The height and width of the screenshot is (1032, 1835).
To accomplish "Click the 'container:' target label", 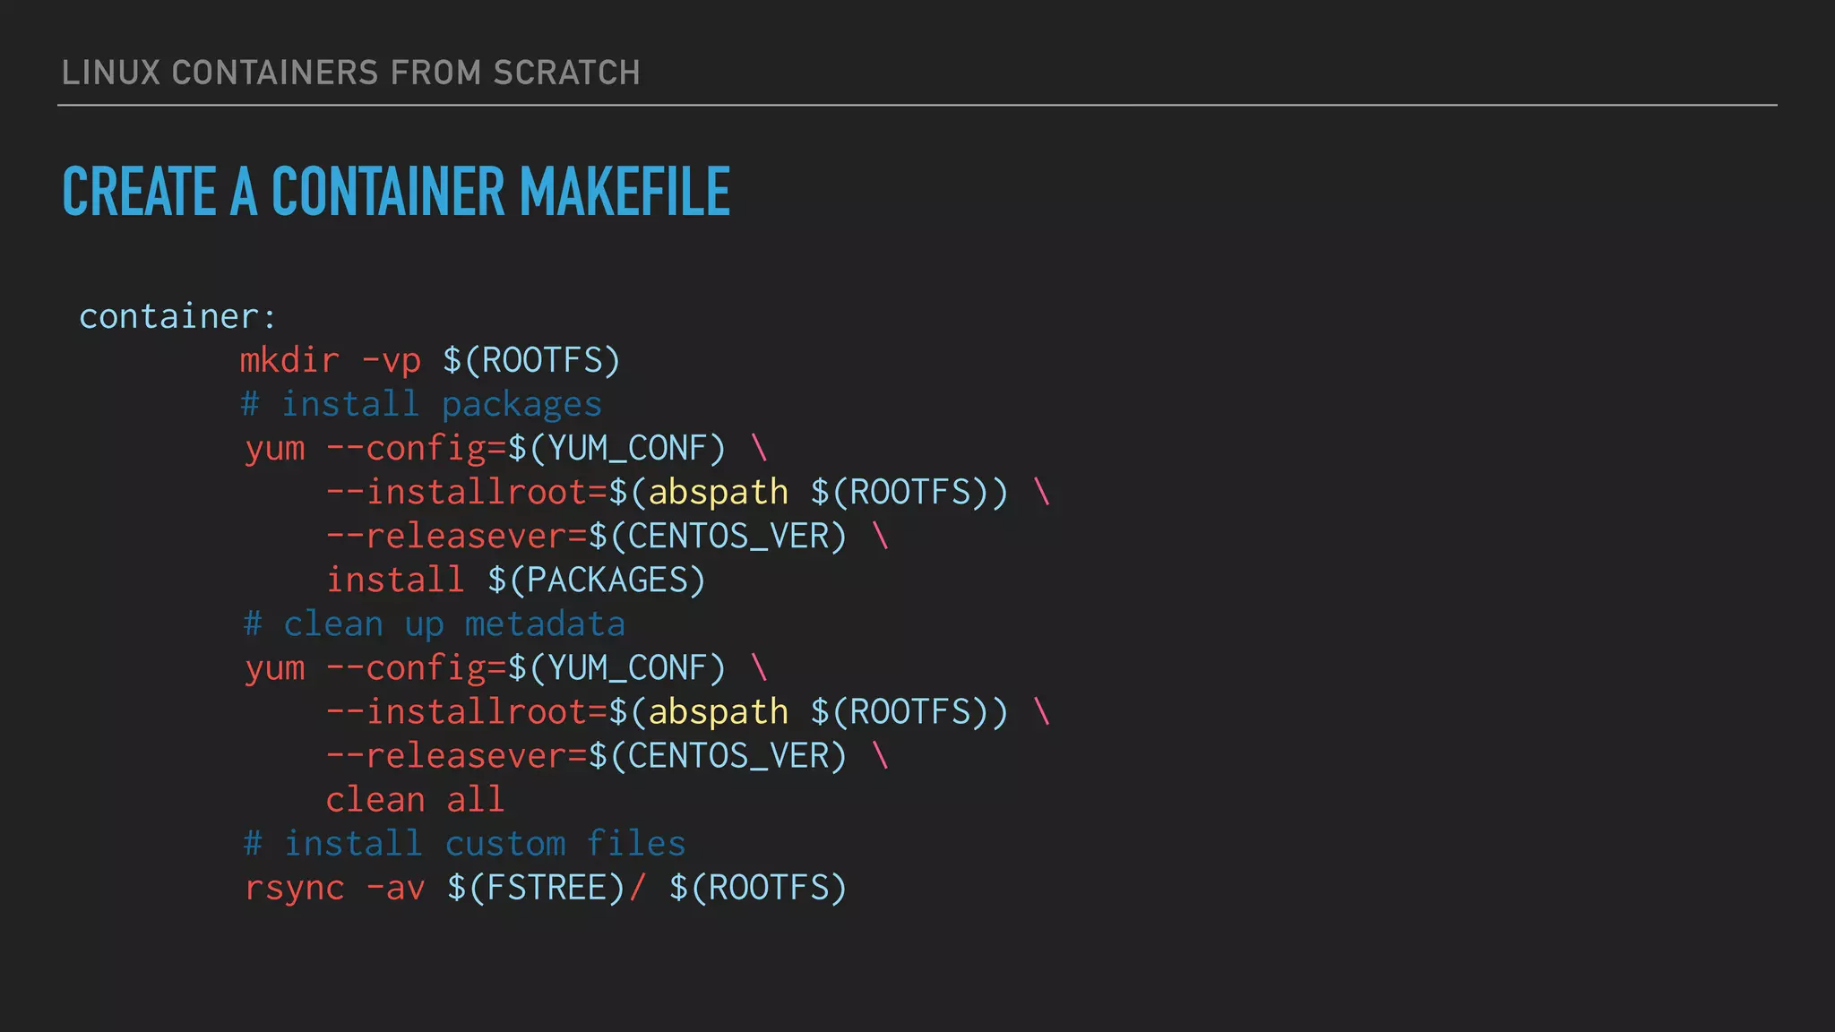I will 177,316.
